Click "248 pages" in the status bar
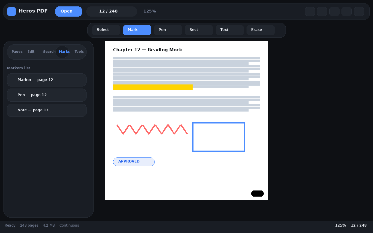The width and height of the screenshot is (373, 233). tap(29, 225)
